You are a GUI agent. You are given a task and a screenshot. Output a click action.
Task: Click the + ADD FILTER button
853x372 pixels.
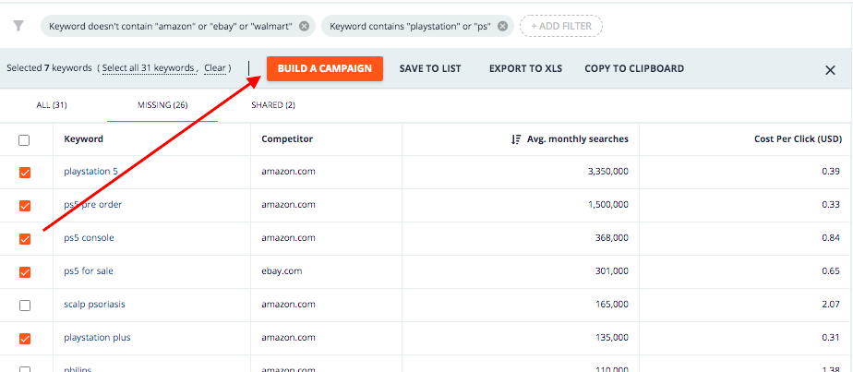click(x=561, y=26)
